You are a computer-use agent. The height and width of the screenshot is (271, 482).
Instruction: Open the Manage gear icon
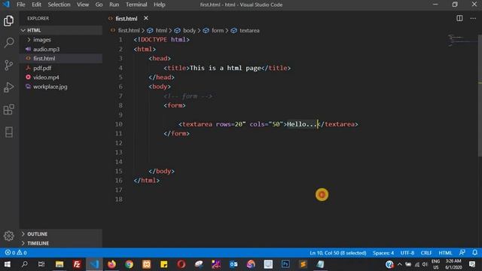pos(8,236)
